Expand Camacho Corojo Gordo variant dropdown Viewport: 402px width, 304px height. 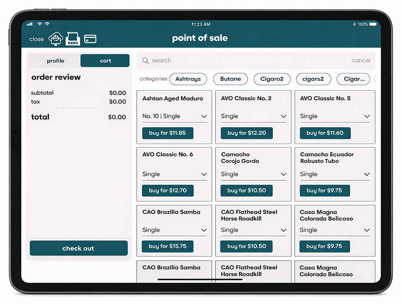254,174
